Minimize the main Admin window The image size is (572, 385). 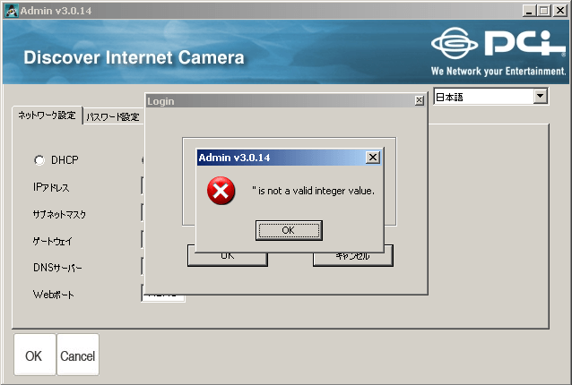tap(528, 11)
